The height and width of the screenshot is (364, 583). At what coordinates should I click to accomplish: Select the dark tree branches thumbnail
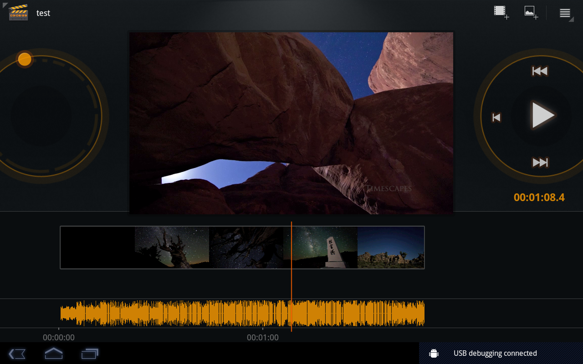pos(246,248)
